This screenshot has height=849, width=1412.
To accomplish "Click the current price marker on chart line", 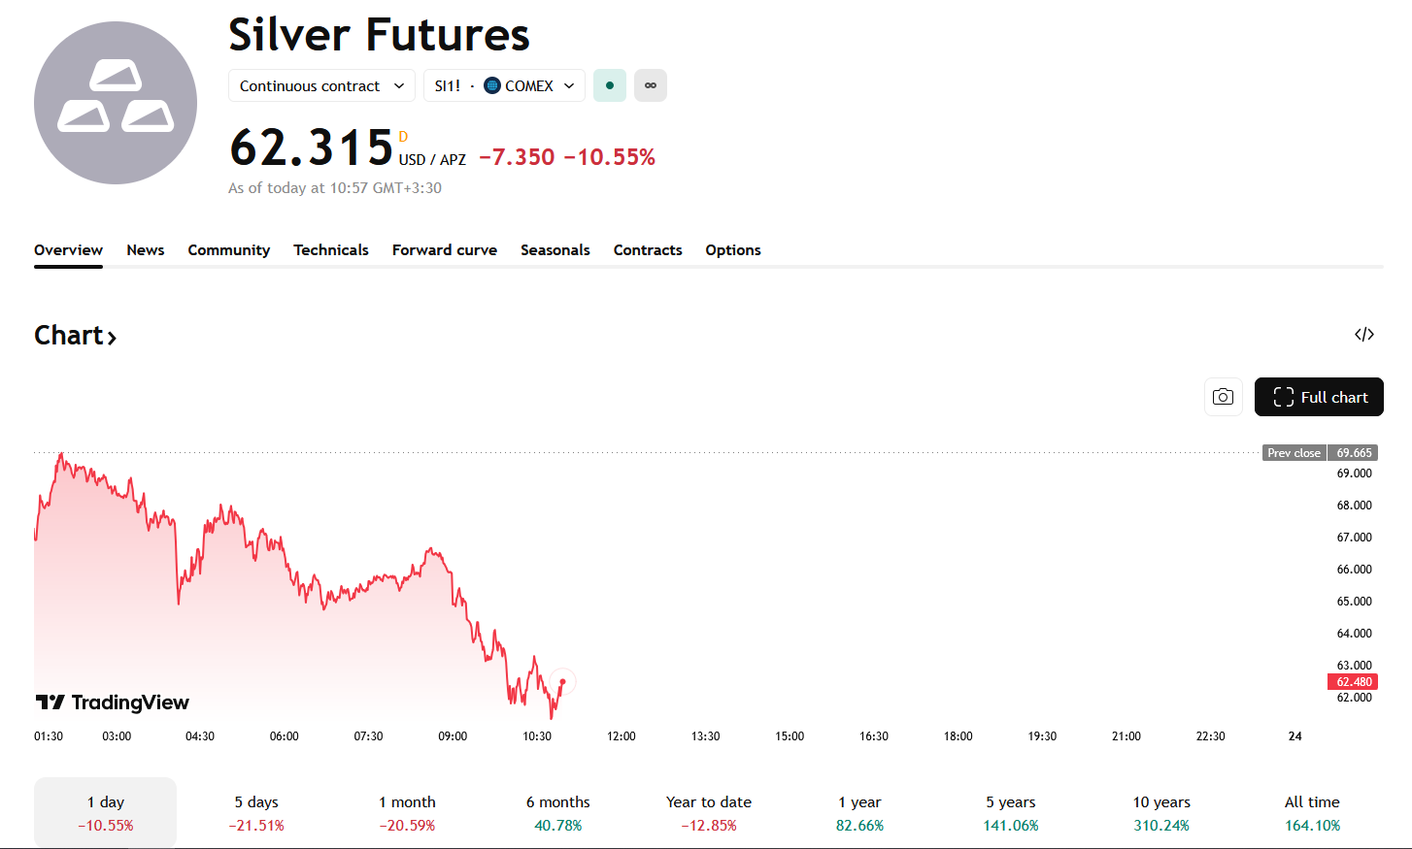I will tap(562, 681).
